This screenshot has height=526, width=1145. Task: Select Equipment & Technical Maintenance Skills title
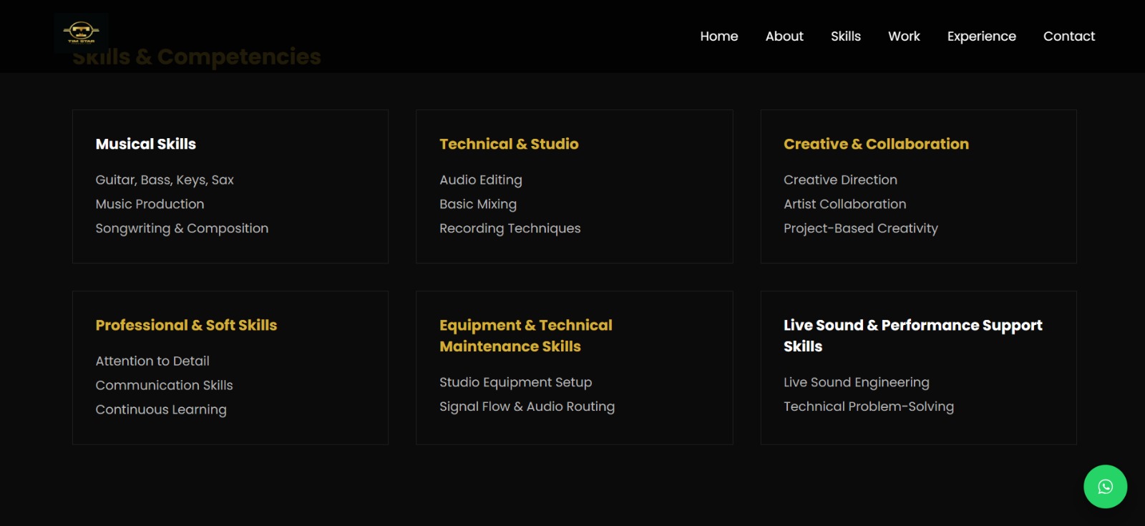click(x=525, y=336)
